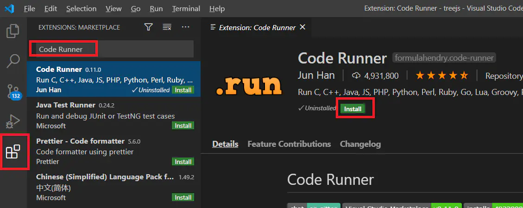Screen dimensions: 523x208
Task: Click the Repository link for Code Runner
Action: 503,76
